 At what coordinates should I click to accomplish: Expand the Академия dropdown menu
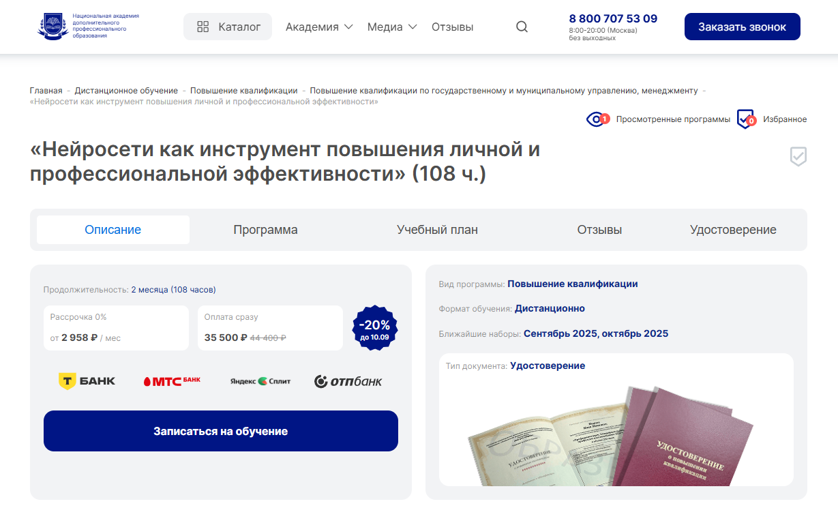coord(319,27)
